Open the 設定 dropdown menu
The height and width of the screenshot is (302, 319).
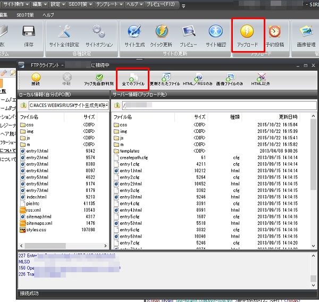pos(58,4)
